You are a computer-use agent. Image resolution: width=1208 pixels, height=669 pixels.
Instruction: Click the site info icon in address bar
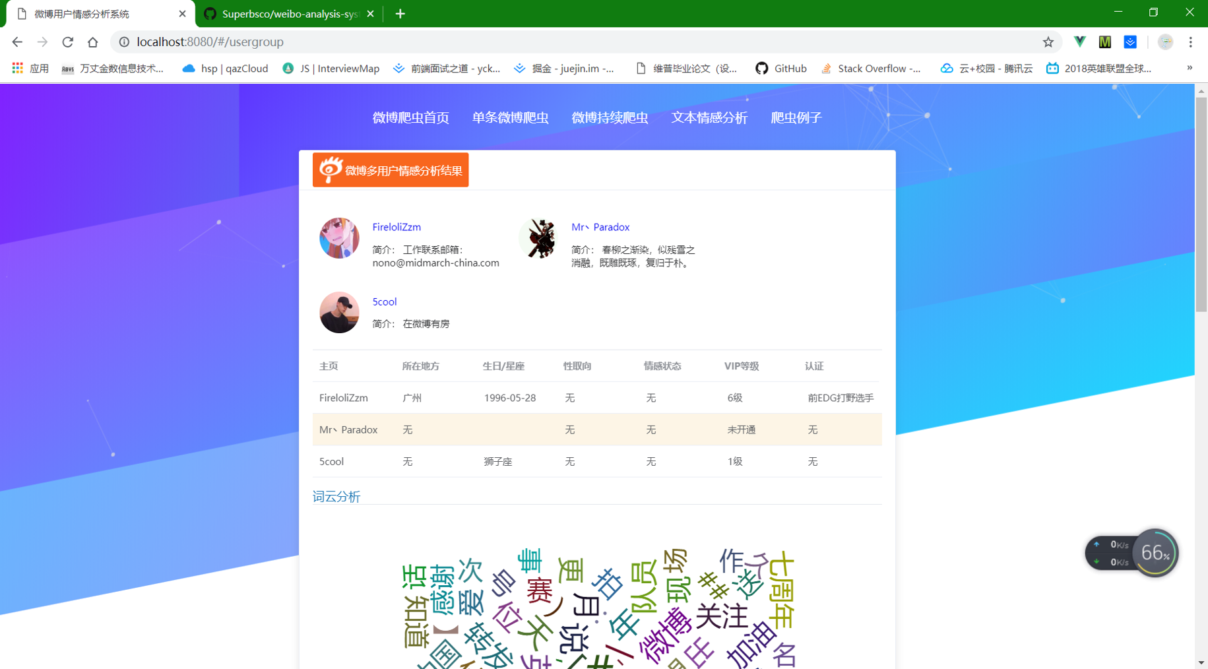124,42
